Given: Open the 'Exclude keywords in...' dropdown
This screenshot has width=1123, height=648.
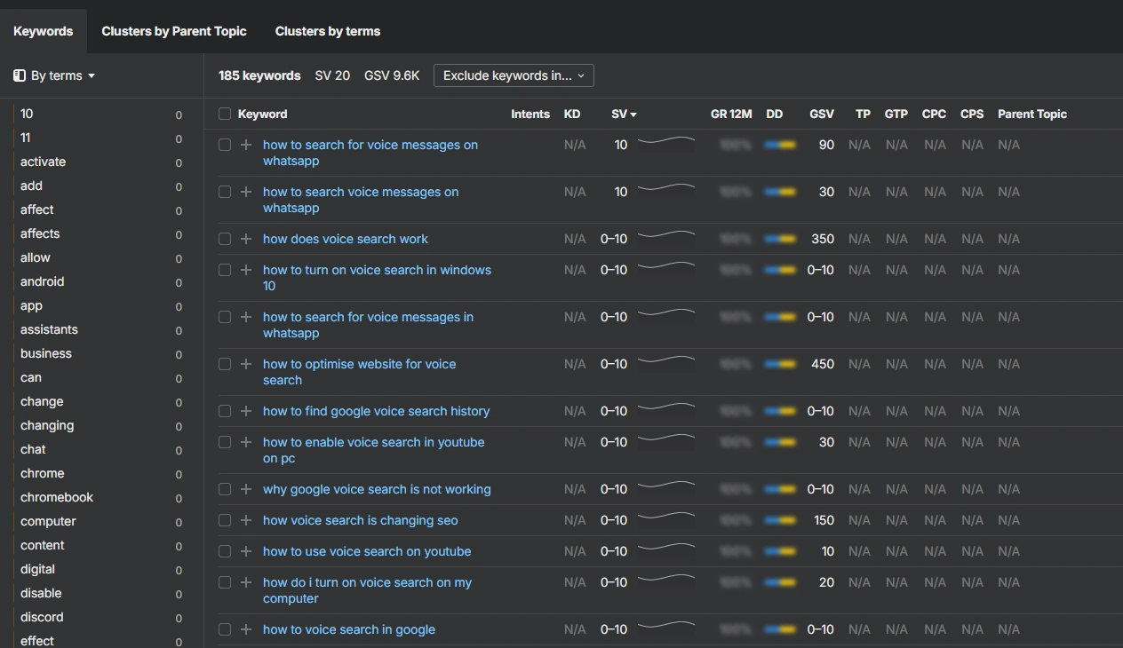Looking at the screenshot, I should (x=514, y=75).
